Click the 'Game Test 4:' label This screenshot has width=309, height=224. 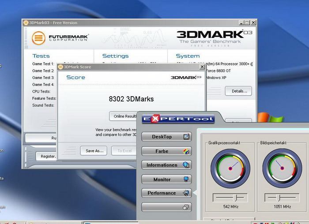43,85
